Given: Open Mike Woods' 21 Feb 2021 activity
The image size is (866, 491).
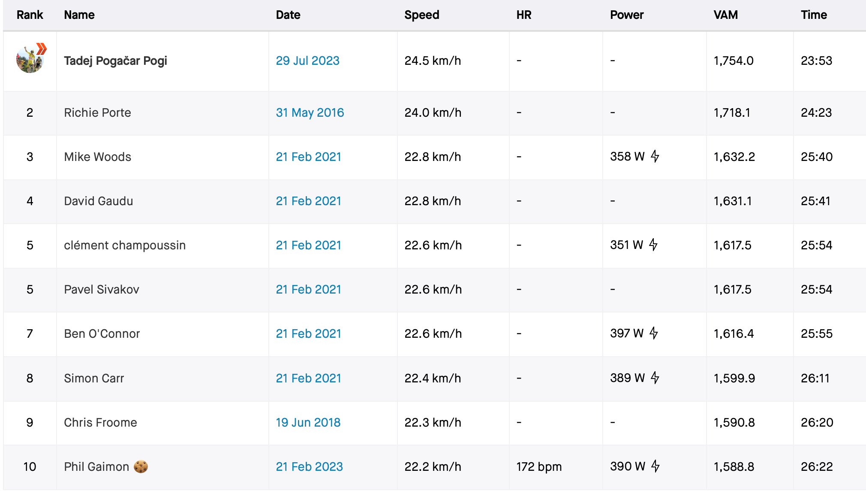Looking at the screenshot, I should [x=308, y=157].
